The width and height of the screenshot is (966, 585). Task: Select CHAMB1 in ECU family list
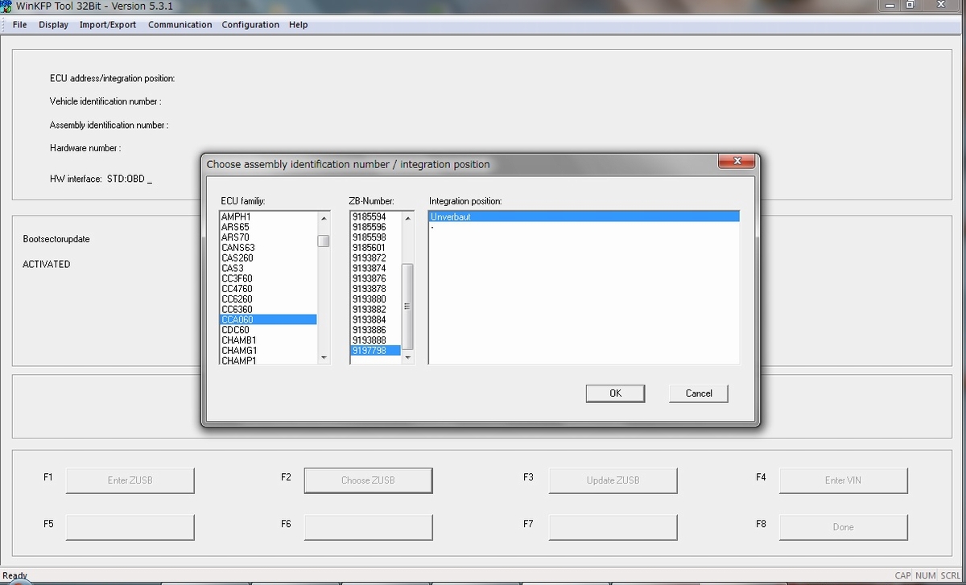pos(268,340)
